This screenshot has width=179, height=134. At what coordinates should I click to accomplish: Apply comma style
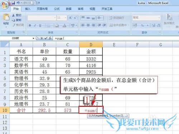[148, 25]
